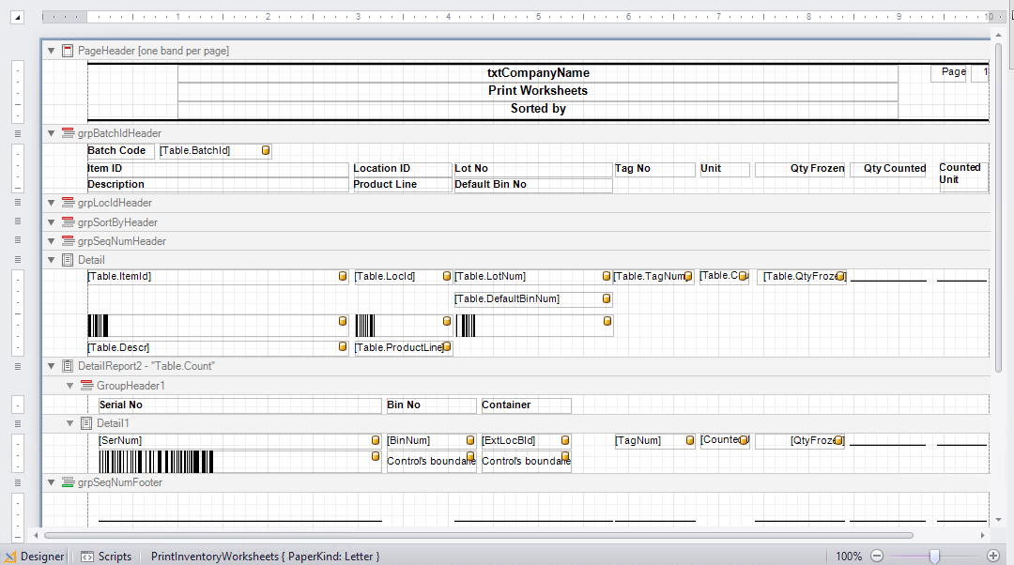Click the zoom out minus button

pos(876,556)
